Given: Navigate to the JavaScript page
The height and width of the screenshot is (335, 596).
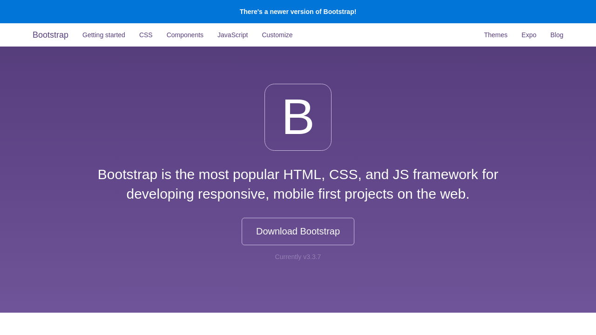Looking at the screenshot, I should [x=232, y=35].
